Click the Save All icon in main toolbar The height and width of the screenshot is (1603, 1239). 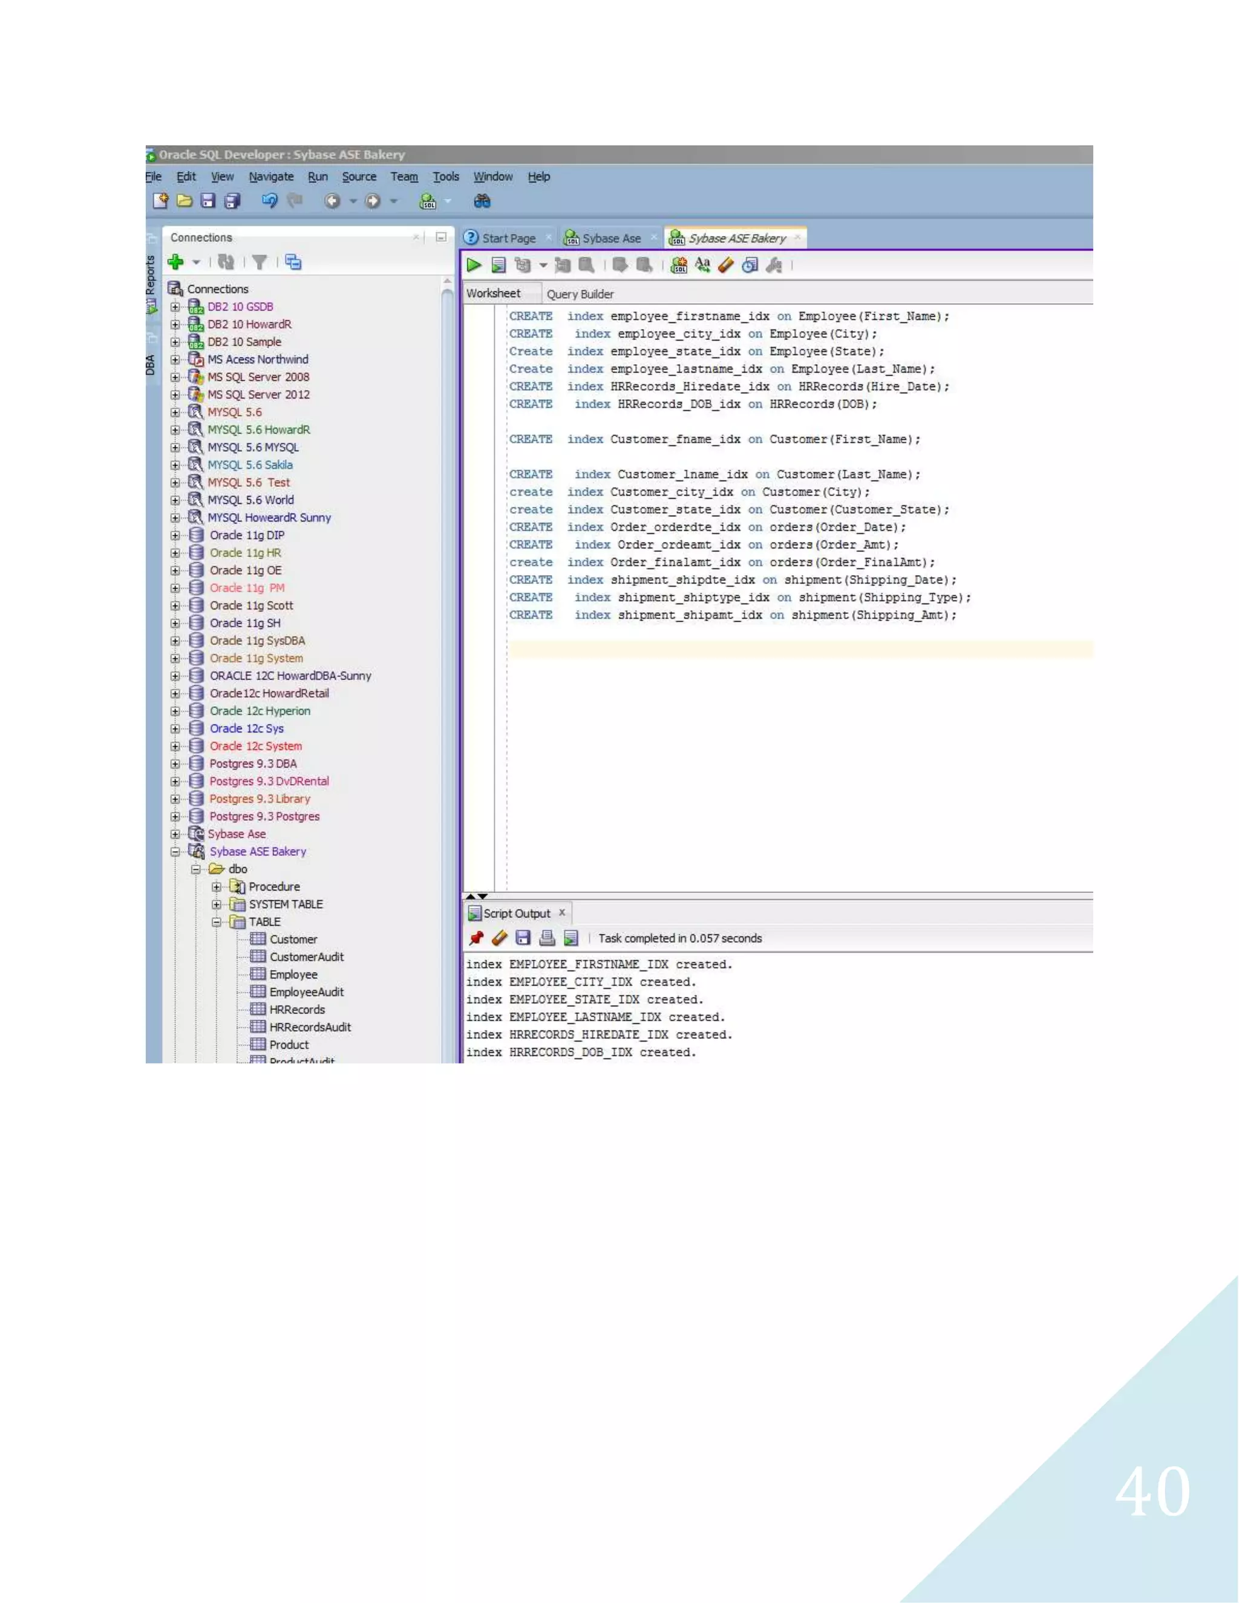click(x=232, y=201)
